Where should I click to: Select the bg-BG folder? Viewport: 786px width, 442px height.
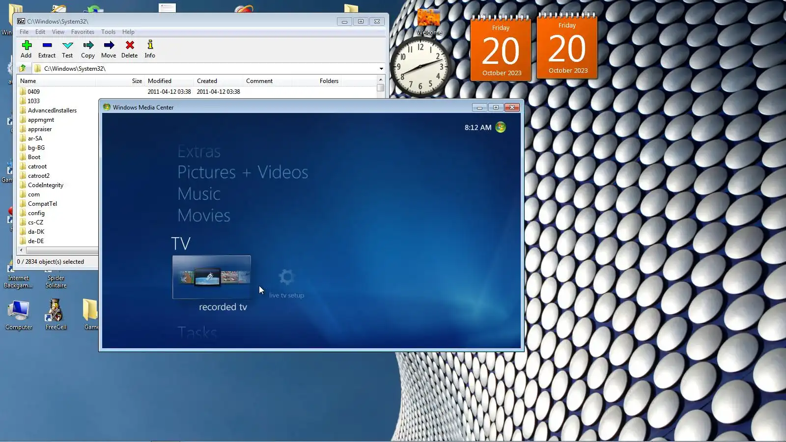point(36,148)
